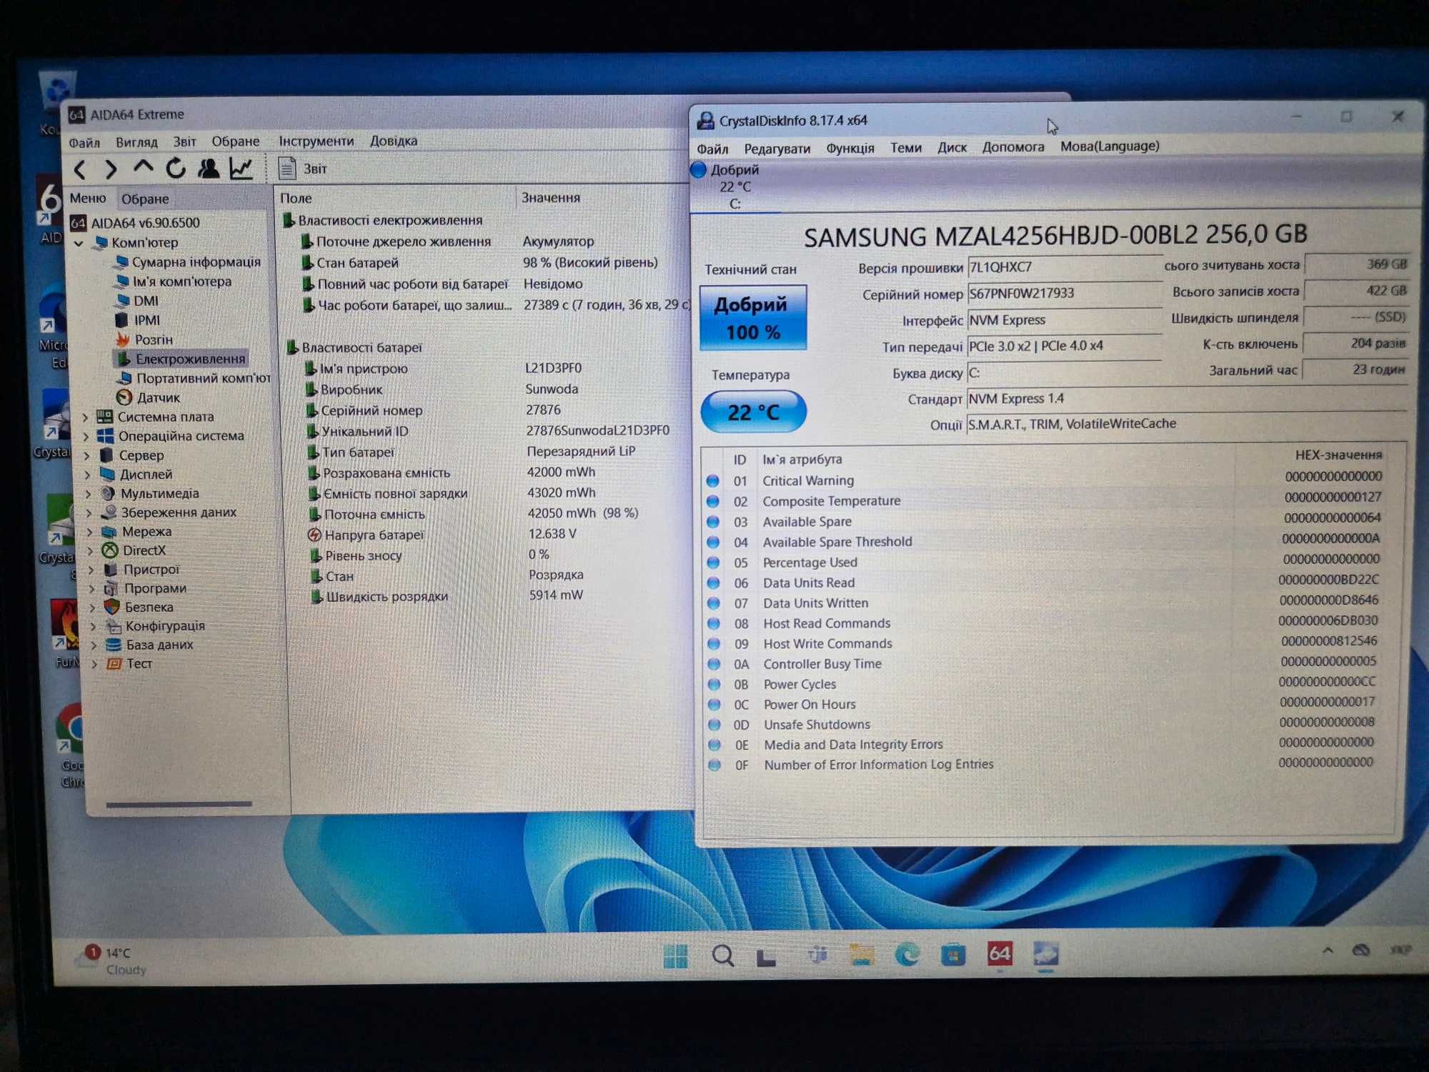The image size is (1429, 1072).
Task: Click AIDA64 Forward navigation arrow
Action: tap(111, 169)
